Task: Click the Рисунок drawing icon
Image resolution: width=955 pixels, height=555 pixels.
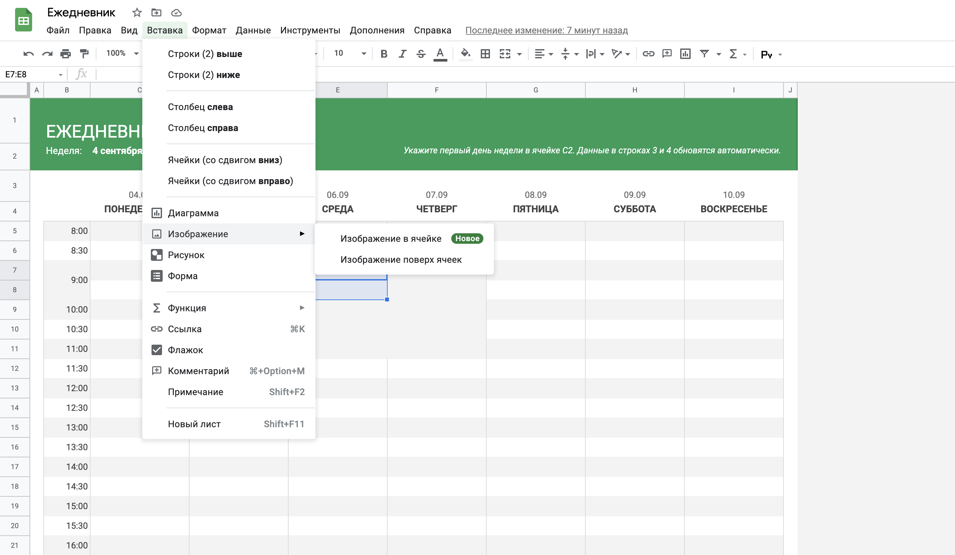Action: (x=156, y=255)
